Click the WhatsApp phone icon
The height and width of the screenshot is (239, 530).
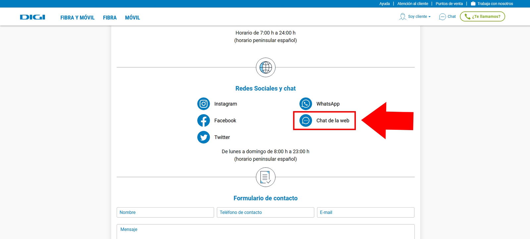306,104
